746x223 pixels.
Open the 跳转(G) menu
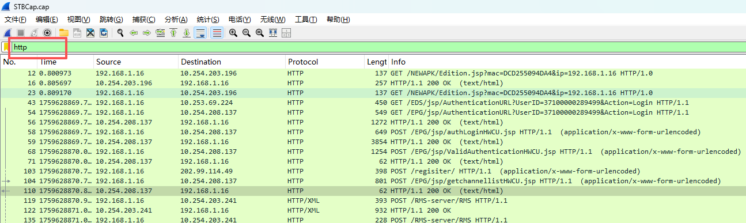pos(111,20)
